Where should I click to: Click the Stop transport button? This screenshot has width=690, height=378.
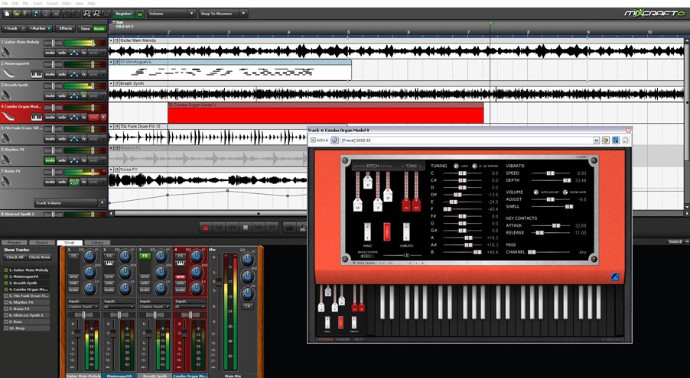(x=246, y=228)
